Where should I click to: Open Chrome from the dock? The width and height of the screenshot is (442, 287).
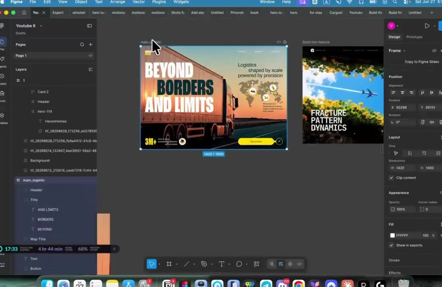(x=299, y=284)
